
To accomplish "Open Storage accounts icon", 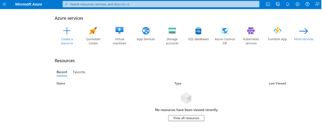I will coord(172,31).
